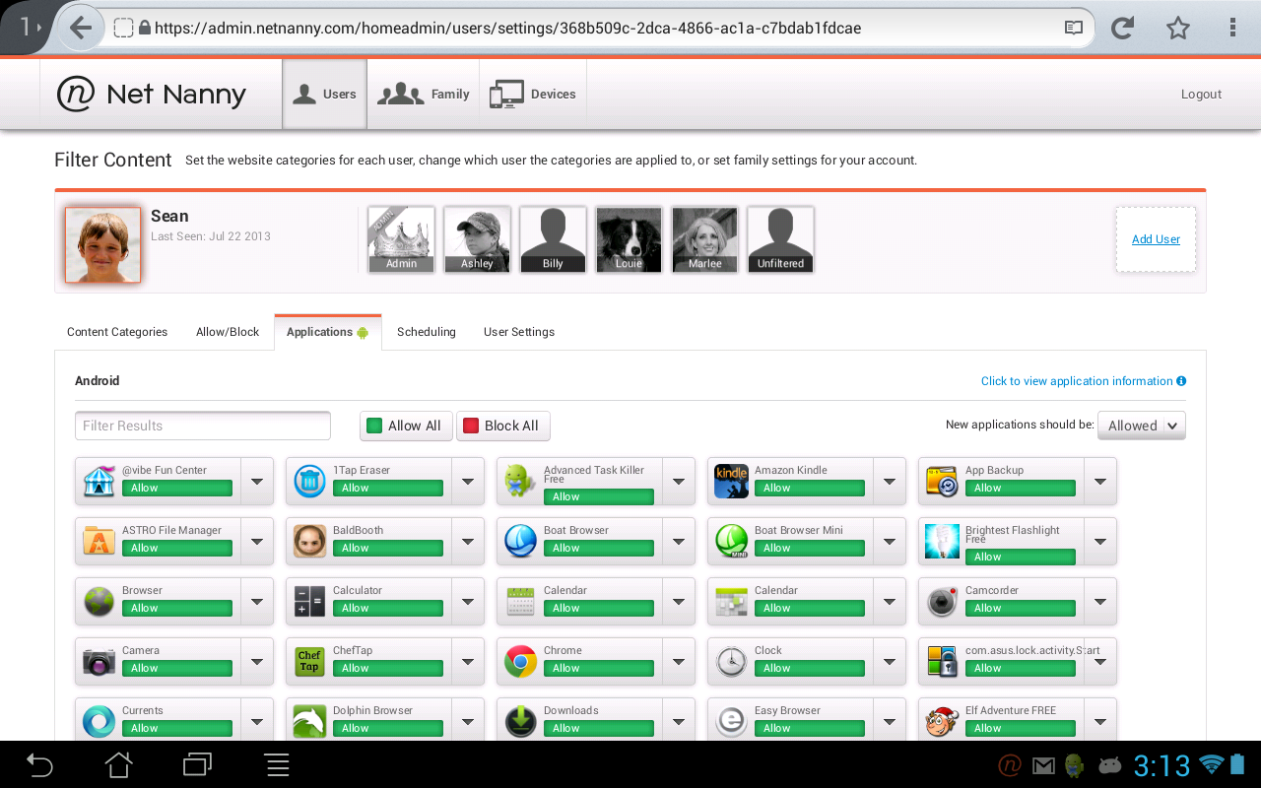Open the Scheduling tab
The image size is (1261, 788).
tap(427, 332)
